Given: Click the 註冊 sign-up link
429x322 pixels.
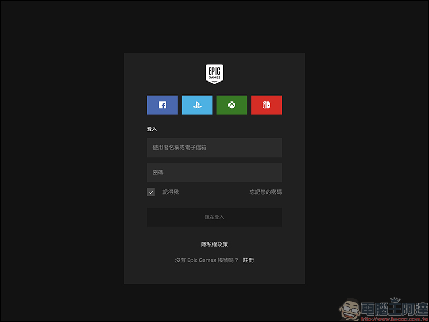Looking at the screenshot, I should 248,260.
